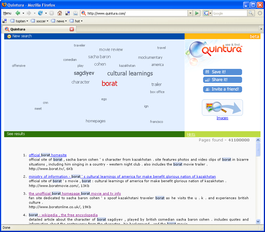Click the homepages cloud word
This screenshot has height=232, width=265.
96,121
